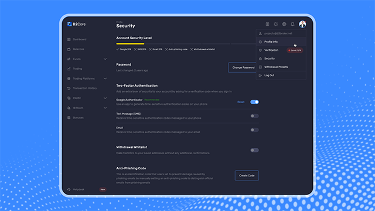Click the Change Password button
This screenshot has width=375, height=211.
click(x=242, y=68)
